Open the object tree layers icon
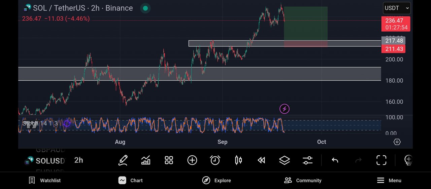431x189 pixels. pyautogui.click(x=285, y=160)
